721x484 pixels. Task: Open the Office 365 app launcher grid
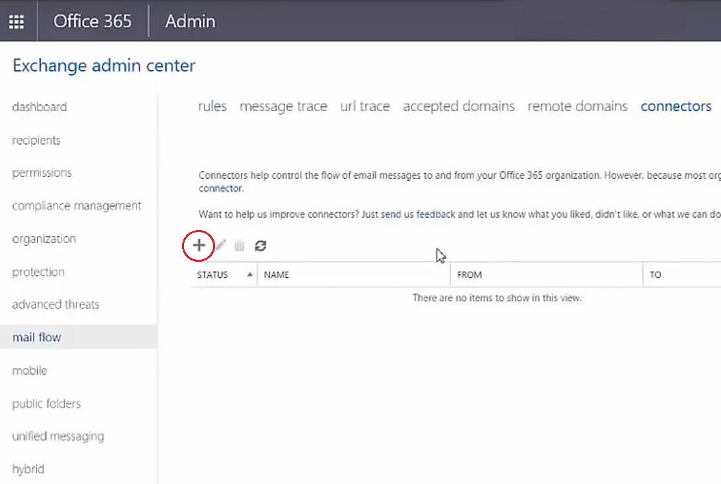point(17,21)
